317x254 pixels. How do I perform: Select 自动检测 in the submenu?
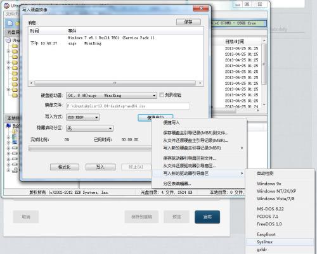tap(265, 174)
